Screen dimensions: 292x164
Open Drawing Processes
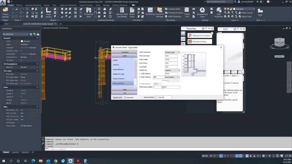174,13
